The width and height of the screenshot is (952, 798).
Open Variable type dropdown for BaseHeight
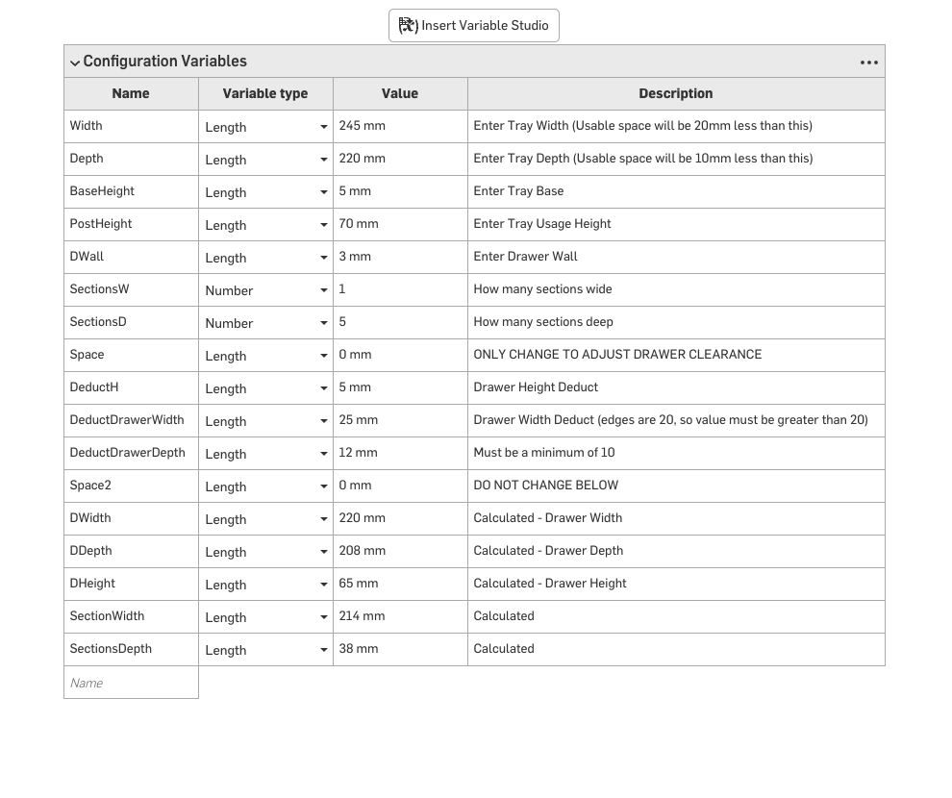266,192
